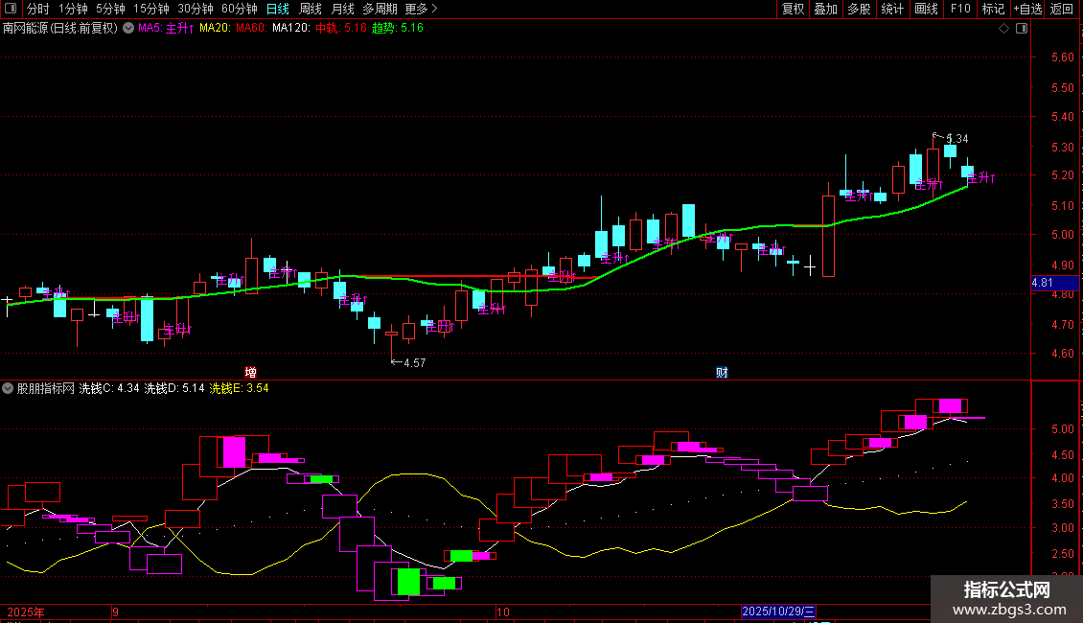Click the diamond icon on main chart

coord(1004,29)
